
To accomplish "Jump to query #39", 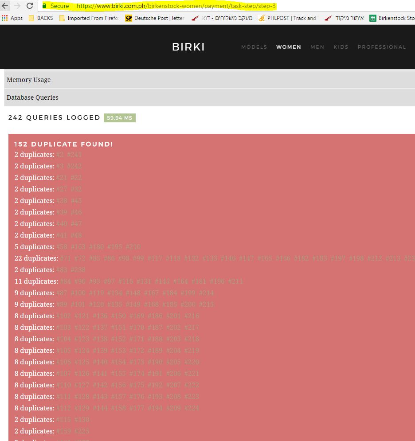I will click(62, 212).
